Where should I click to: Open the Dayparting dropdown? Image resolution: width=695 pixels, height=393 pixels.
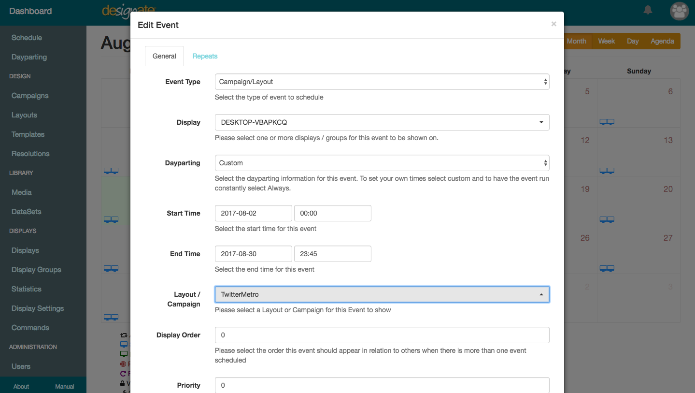pos(382,163)
